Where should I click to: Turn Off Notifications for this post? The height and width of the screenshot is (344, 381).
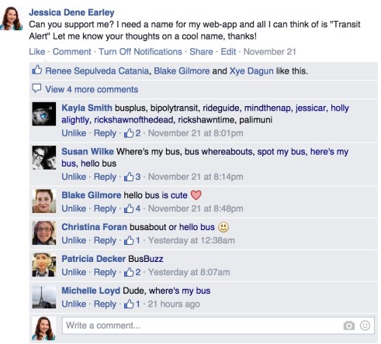tap(140, 52)
